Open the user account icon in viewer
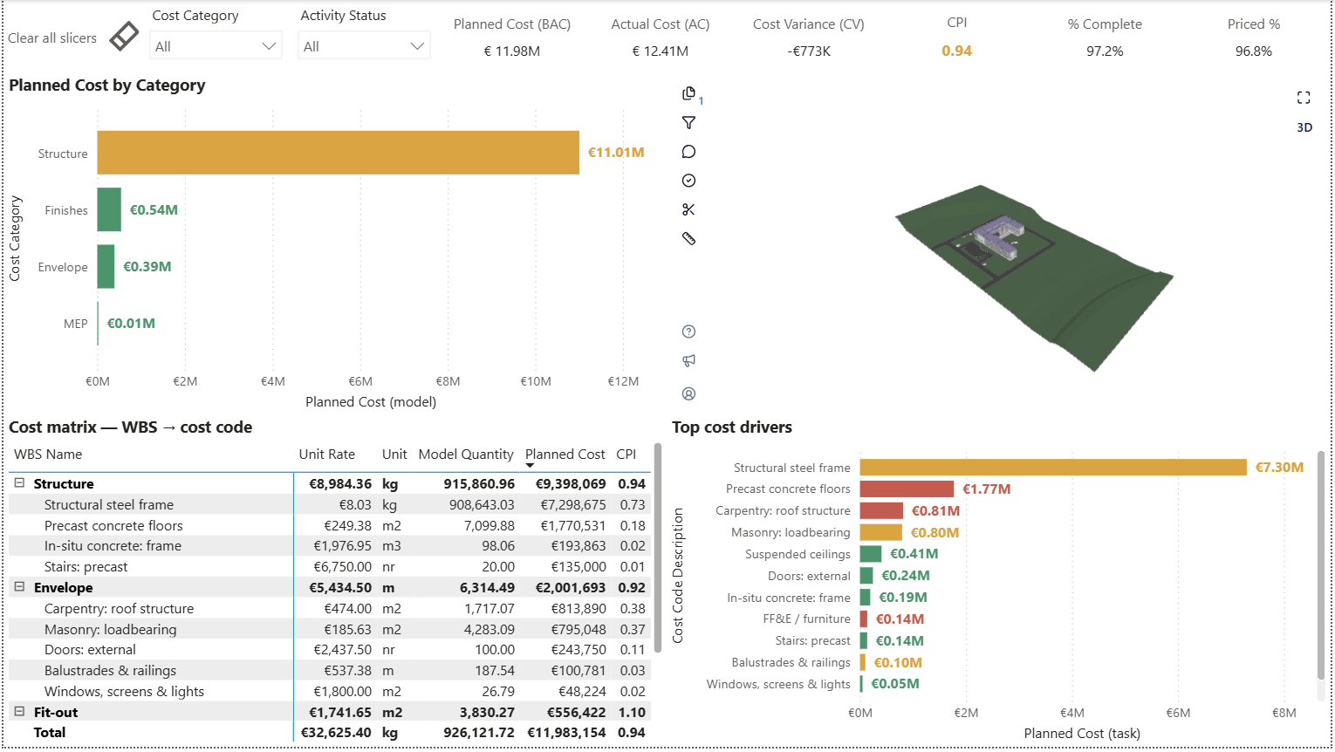Screen dimensions: 1335x752 tap(689, 394)
